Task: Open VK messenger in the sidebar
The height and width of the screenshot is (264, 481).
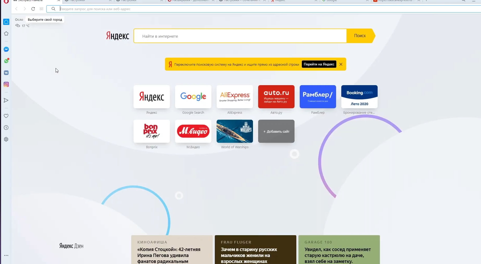Action: (x=6, y=73)
